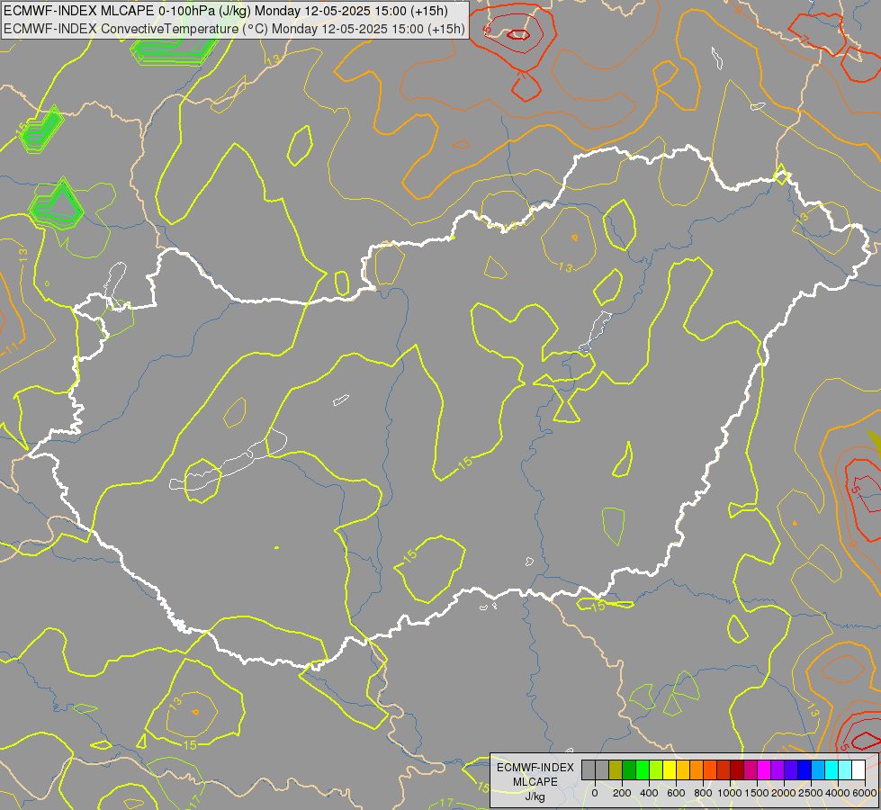This screenshot has height=810, width=881.
Task: Click the '1000' legend tick value
Action: (730, 793)
